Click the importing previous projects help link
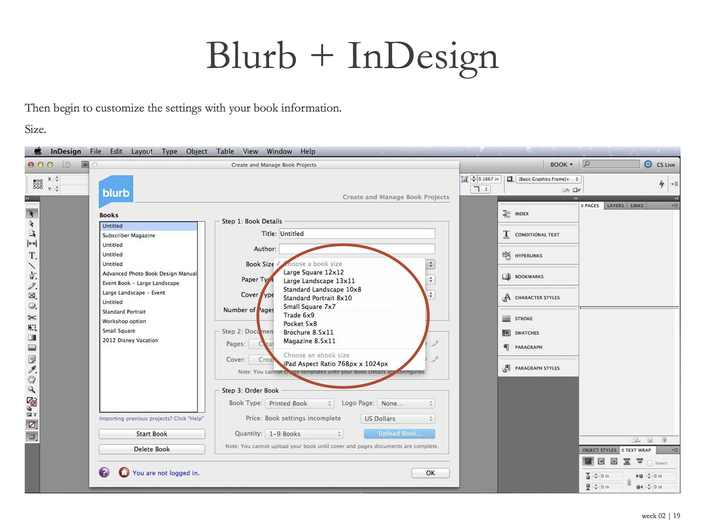This screenshot has height=528, width=705. click(151, 418)
